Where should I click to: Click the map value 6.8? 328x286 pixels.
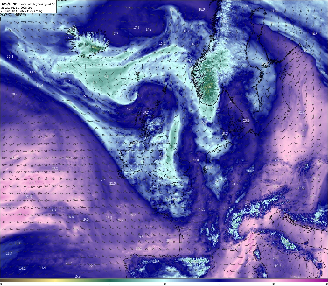tap(106, 77)
